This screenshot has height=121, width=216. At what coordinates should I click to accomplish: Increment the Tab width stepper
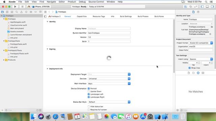coord(199,62)
